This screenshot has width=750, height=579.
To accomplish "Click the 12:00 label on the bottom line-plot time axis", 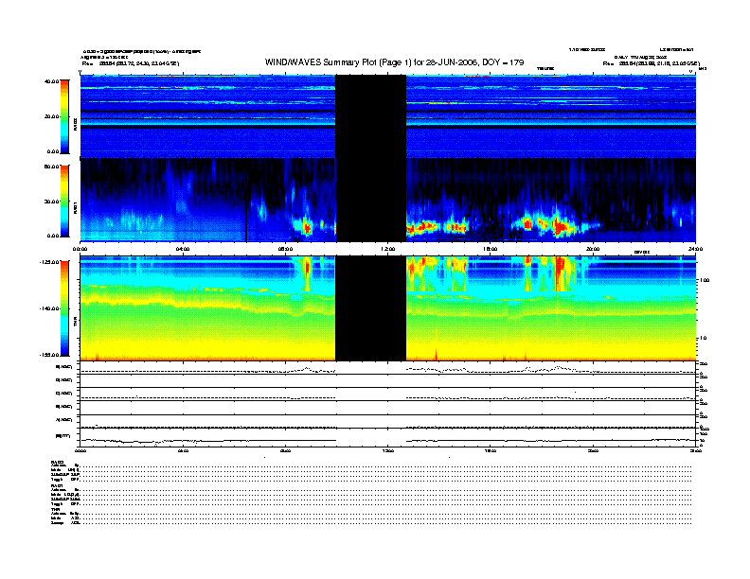I will click(x=388, y=450).
